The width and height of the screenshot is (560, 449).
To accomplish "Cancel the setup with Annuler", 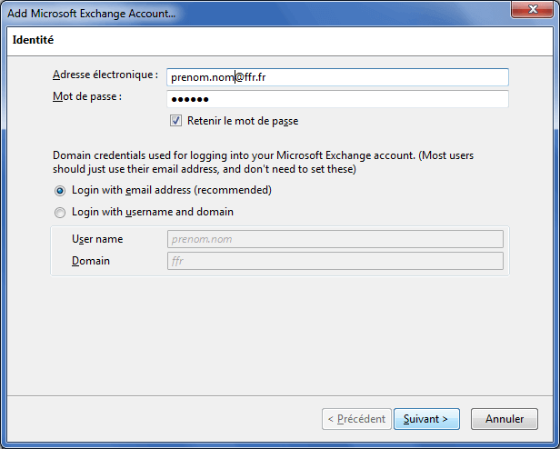I will point(505,419).
